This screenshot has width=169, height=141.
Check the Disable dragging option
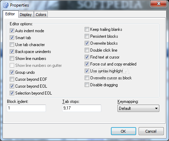point(87,85)
